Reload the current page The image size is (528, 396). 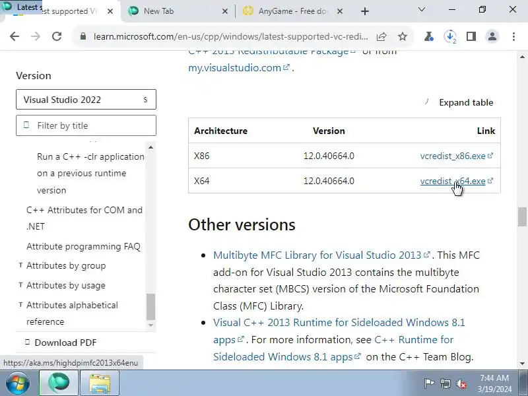coord(57,36)
